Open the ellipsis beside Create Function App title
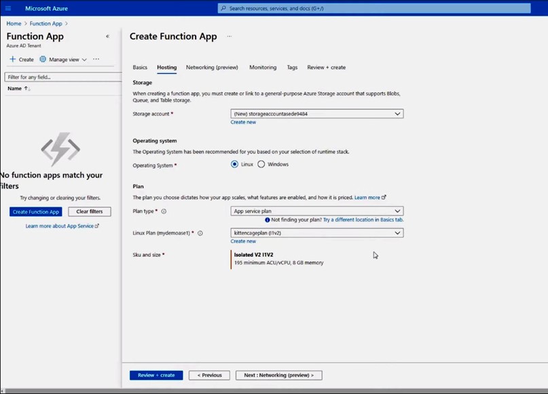The width and height of the screenshot is (548, 394). coord(230,37)
